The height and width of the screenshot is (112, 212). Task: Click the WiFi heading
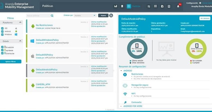[133, 93]
